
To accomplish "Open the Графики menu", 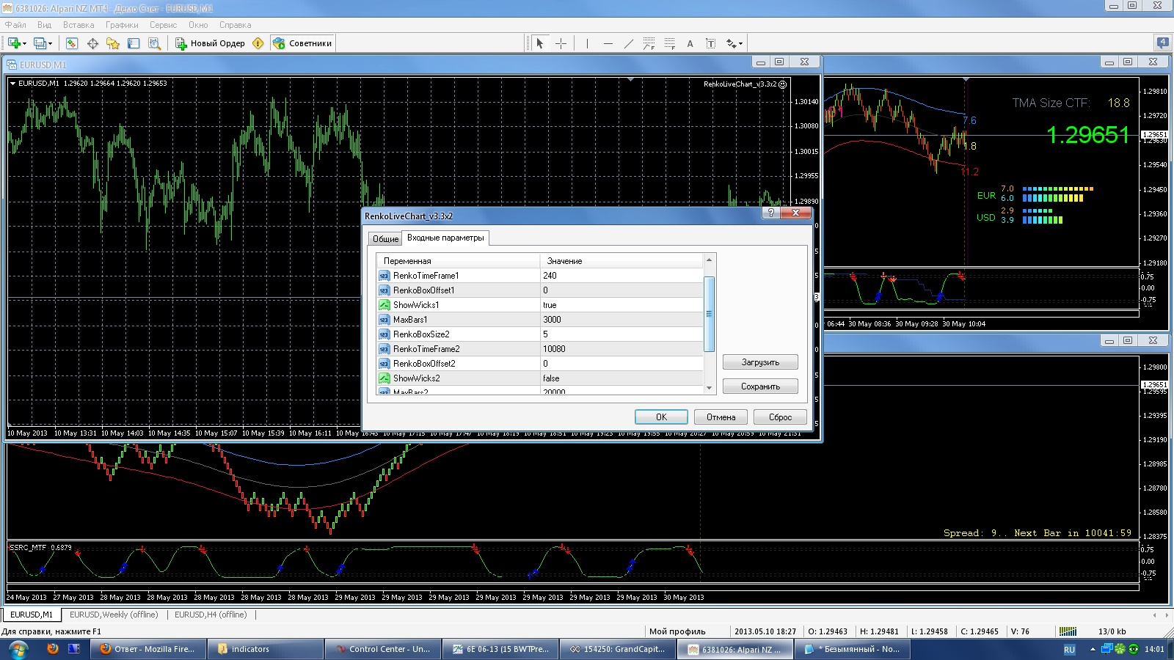I will click(x=122, y=25).
